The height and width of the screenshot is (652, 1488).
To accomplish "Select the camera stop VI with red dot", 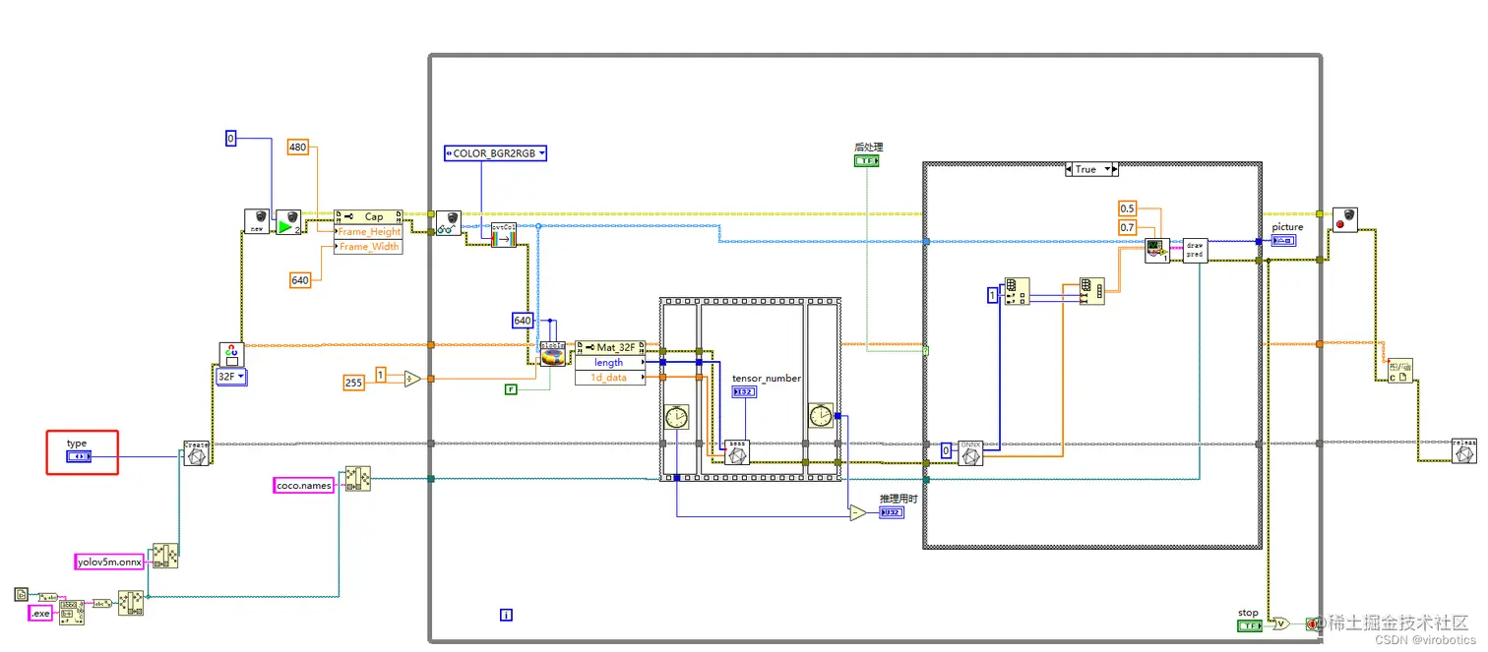I will 1344,219.
